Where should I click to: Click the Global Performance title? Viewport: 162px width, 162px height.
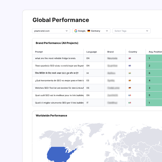pyautogui.click(x=61, y=20)
